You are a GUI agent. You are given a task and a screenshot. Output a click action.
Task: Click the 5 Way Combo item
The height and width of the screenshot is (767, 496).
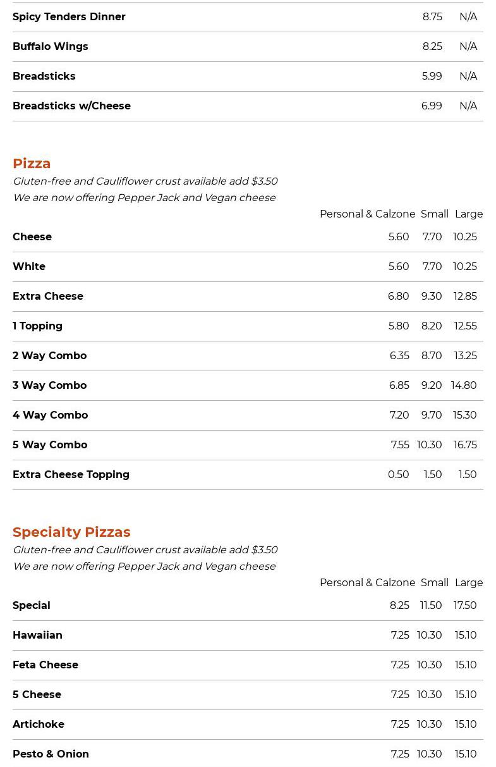50,445
